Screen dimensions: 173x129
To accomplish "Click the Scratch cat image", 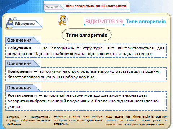I will (63, 20).
